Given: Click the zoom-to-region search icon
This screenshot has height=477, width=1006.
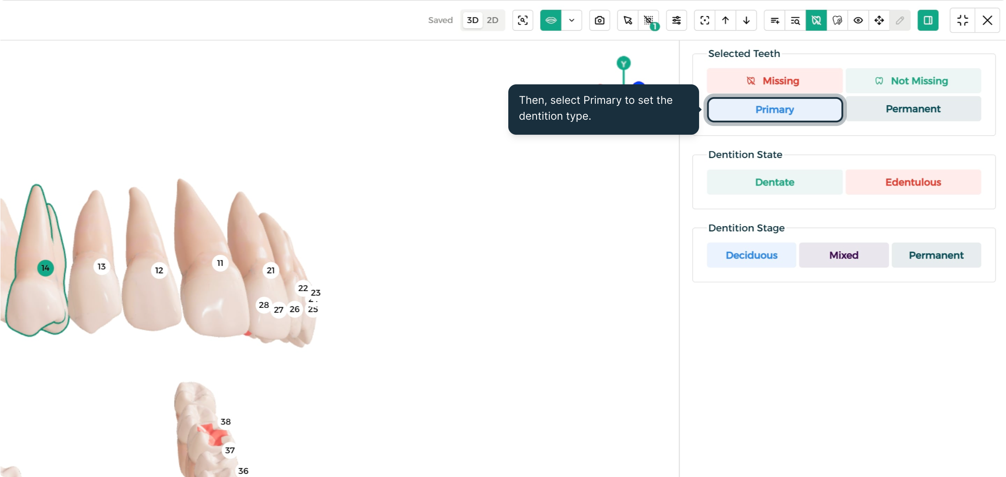Looking at the screenshot, I should coord(523,20).
